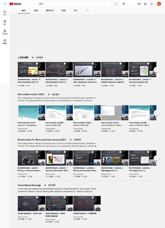Open Subscriptions in the sidebar
The height and width of the screenshot is (228, 165).
[5, 32]
